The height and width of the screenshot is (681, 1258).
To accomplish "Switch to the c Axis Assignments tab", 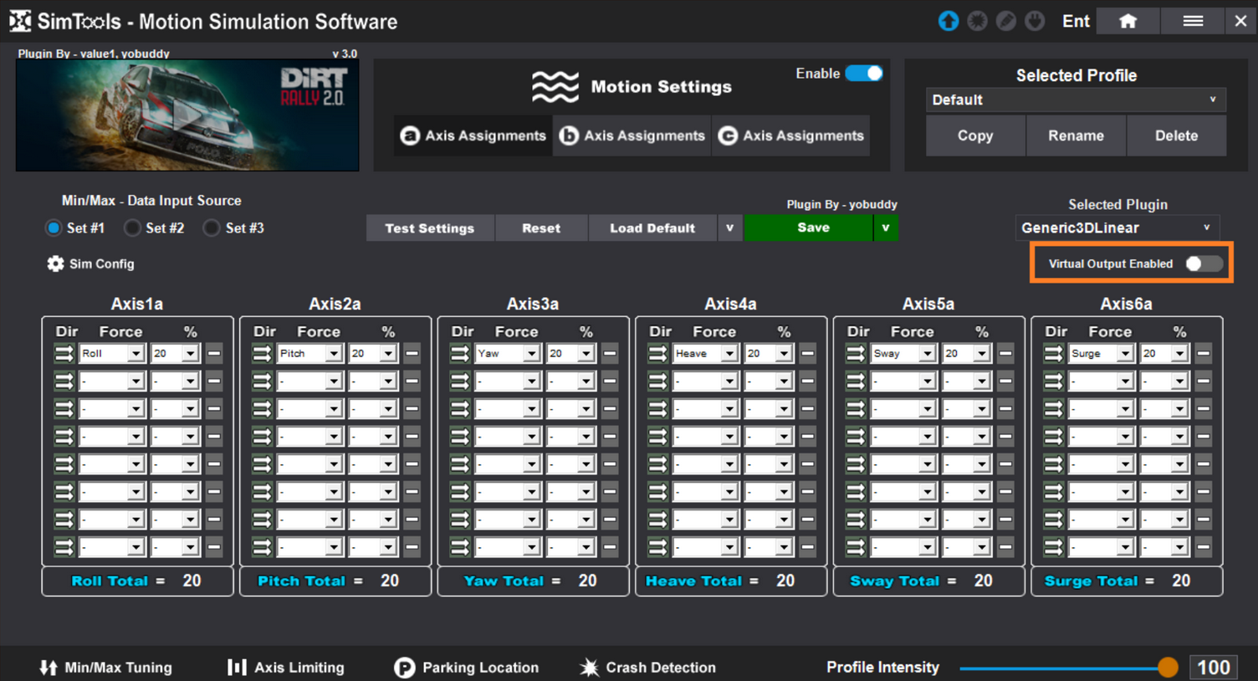I will 791,136.
